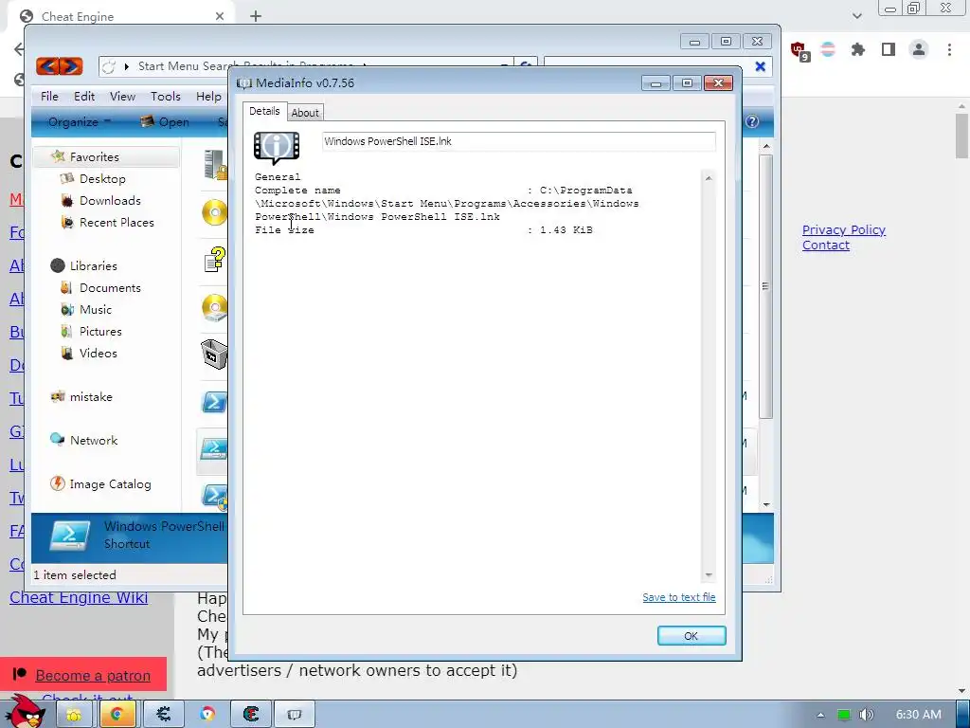970x728 pixels.
Task: Select the mistake item in Explorer sidebar
Action: [91, 397]
